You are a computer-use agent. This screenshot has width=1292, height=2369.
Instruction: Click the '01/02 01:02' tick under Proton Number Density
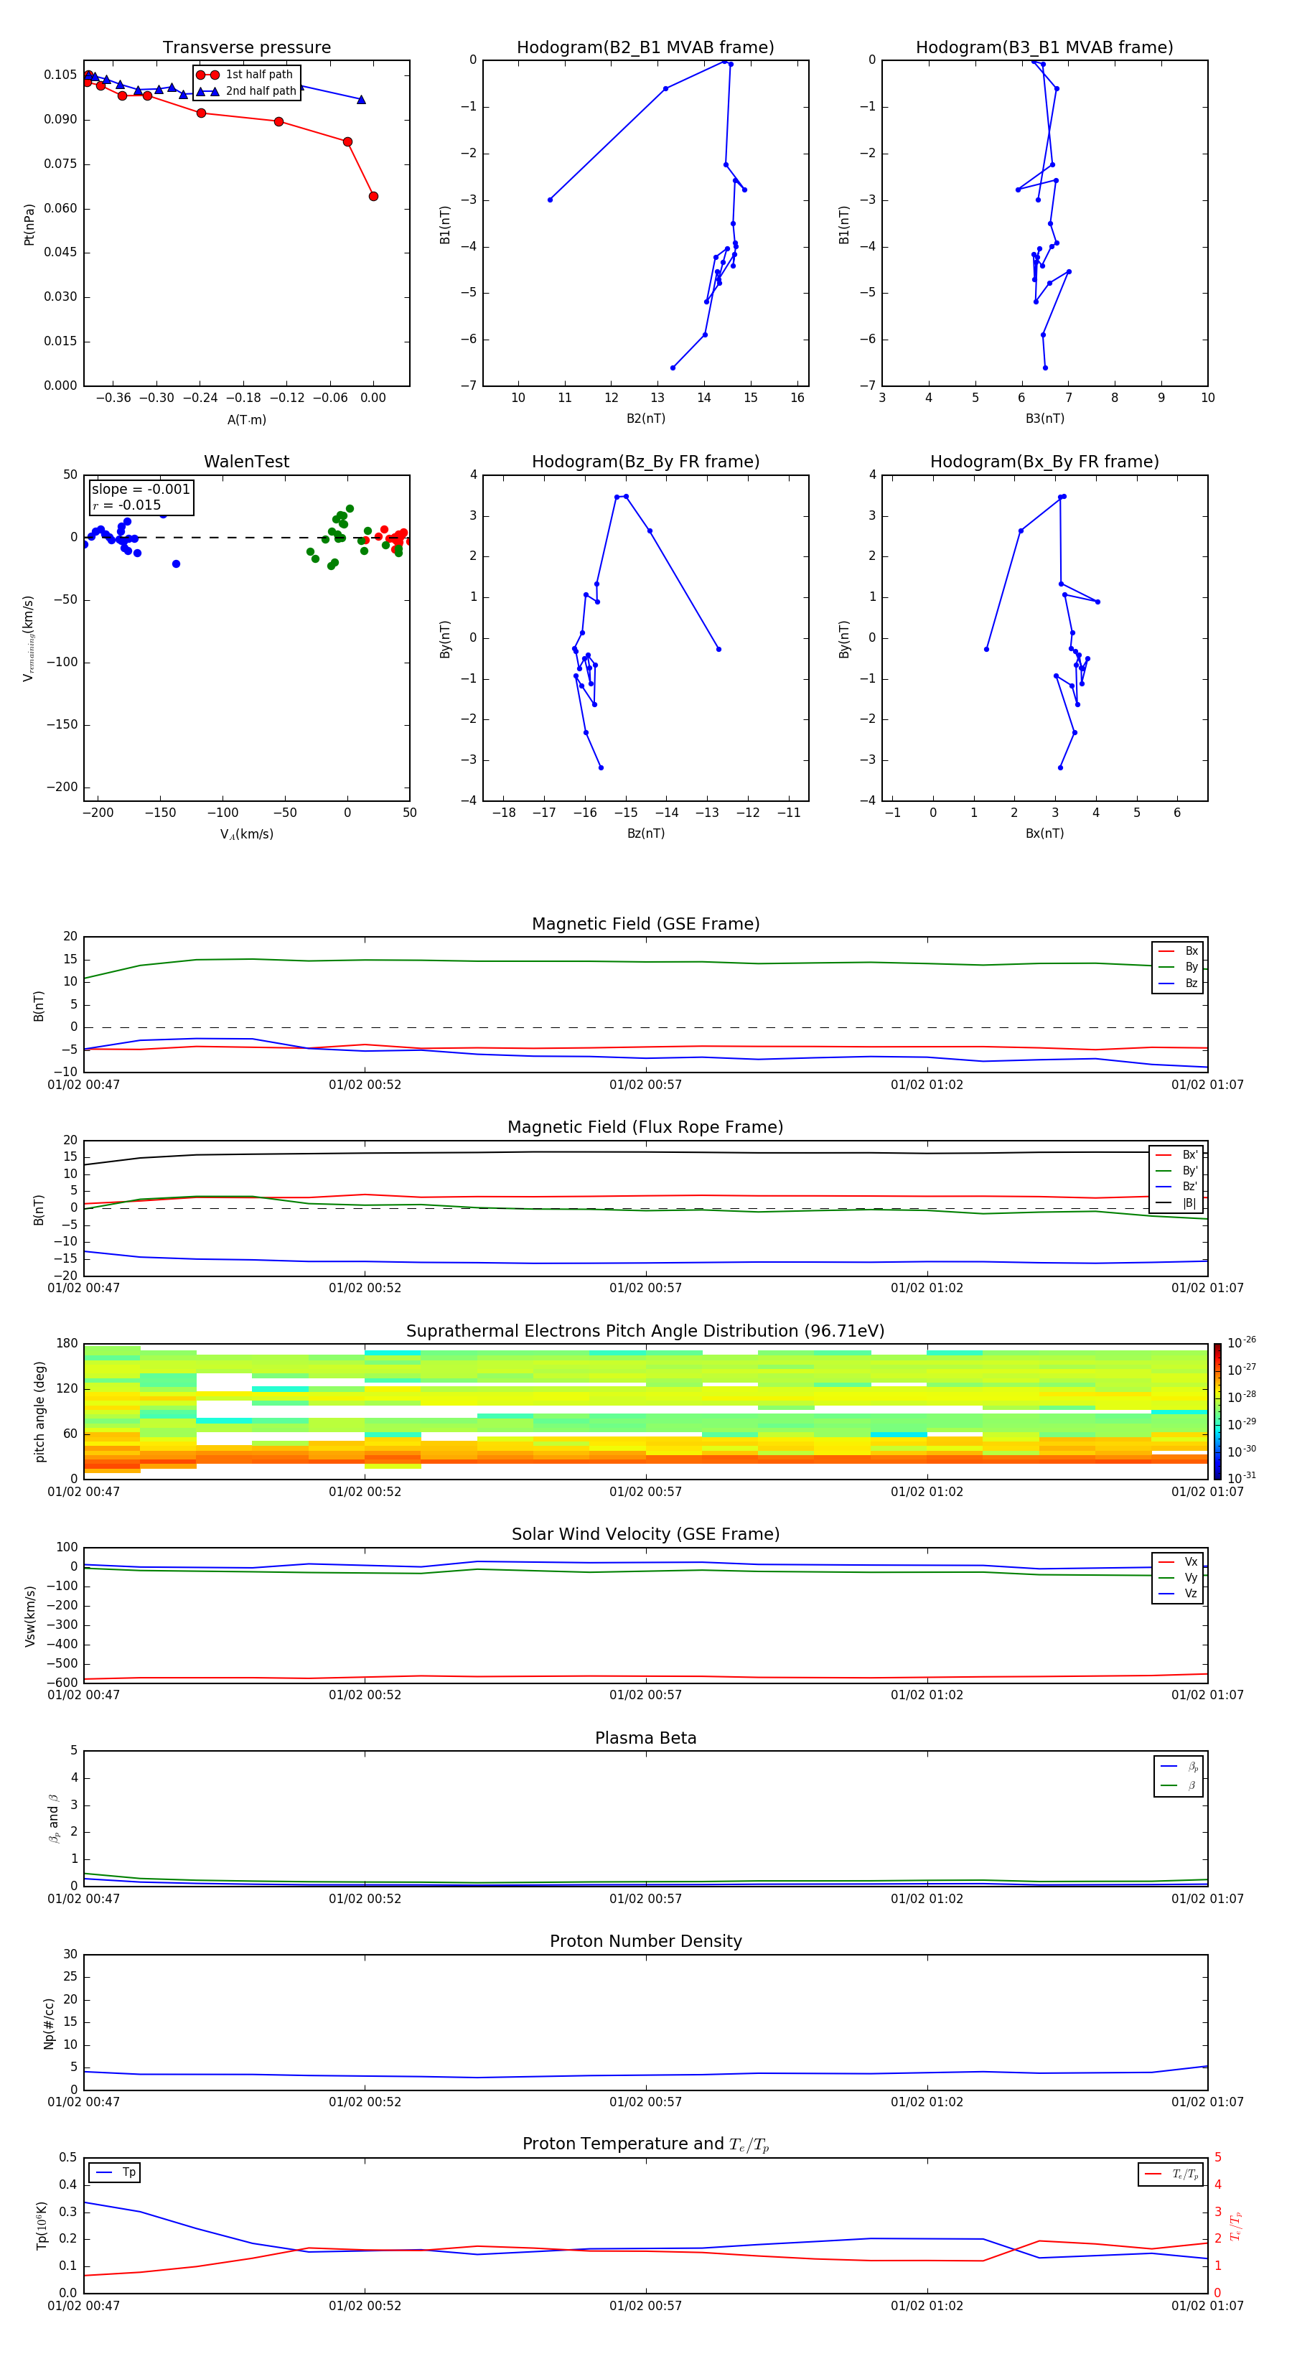(927, 2102)
